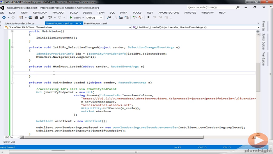The width and height of the screenshot is (273, 154).
Task: Click the Find in Files toolbar icon
Action: [109, 18]
